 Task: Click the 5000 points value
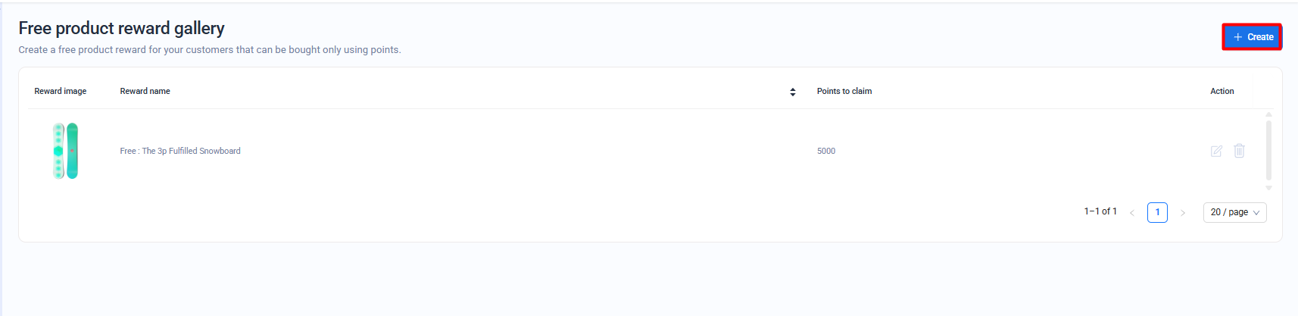click(x=826, y=151)
